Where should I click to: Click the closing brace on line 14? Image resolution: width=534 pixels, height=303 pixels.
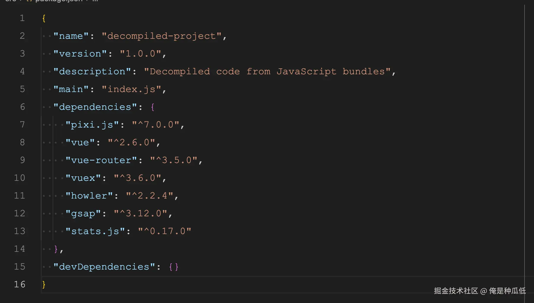[x=56, y=249]
